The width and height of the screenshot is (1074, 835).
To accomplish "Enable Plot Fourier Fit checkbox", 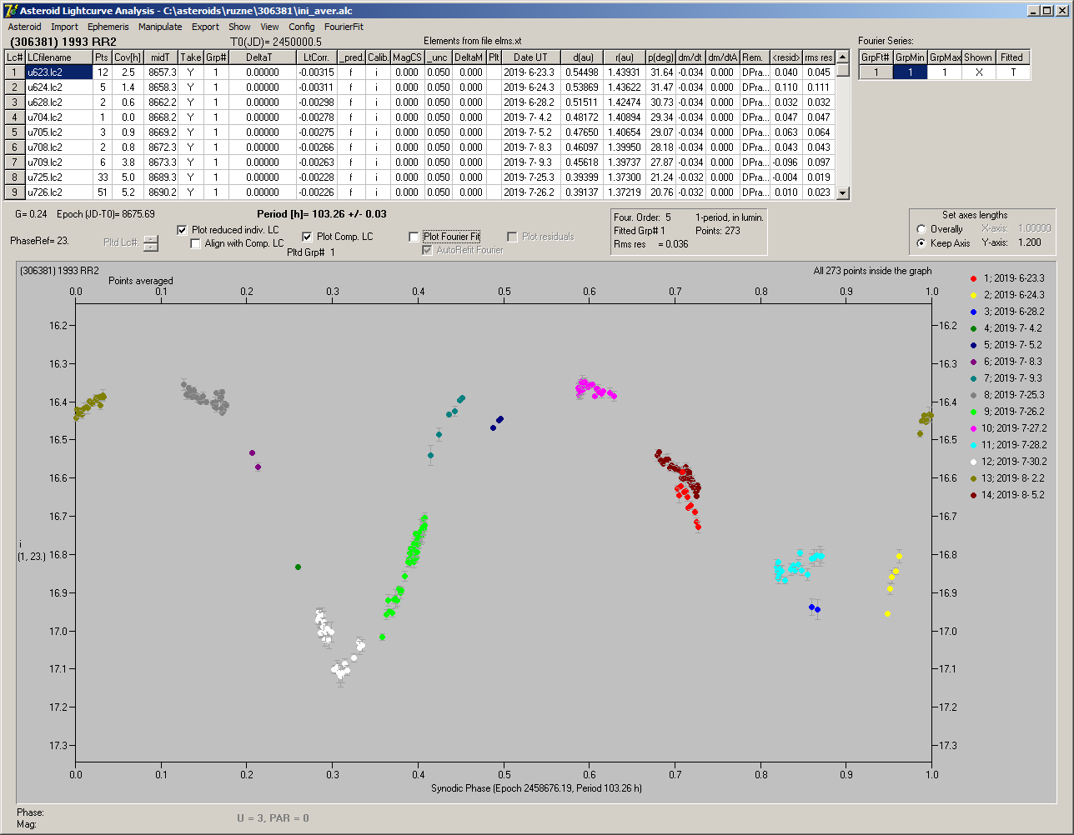I will pyautogui.click(x=414, y=237).
